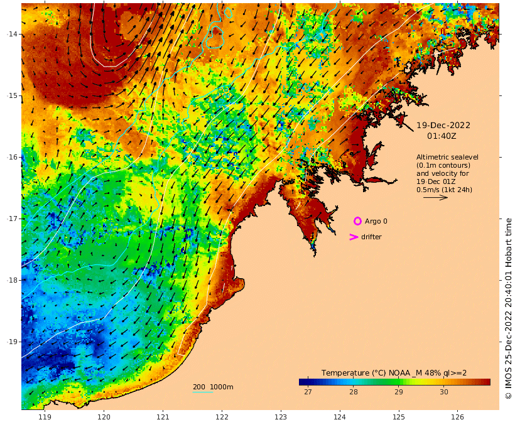Click the temperature color bar at 27
Image resolution: width=515 pixels, height=427 pixels.
(x=308, y=382)
